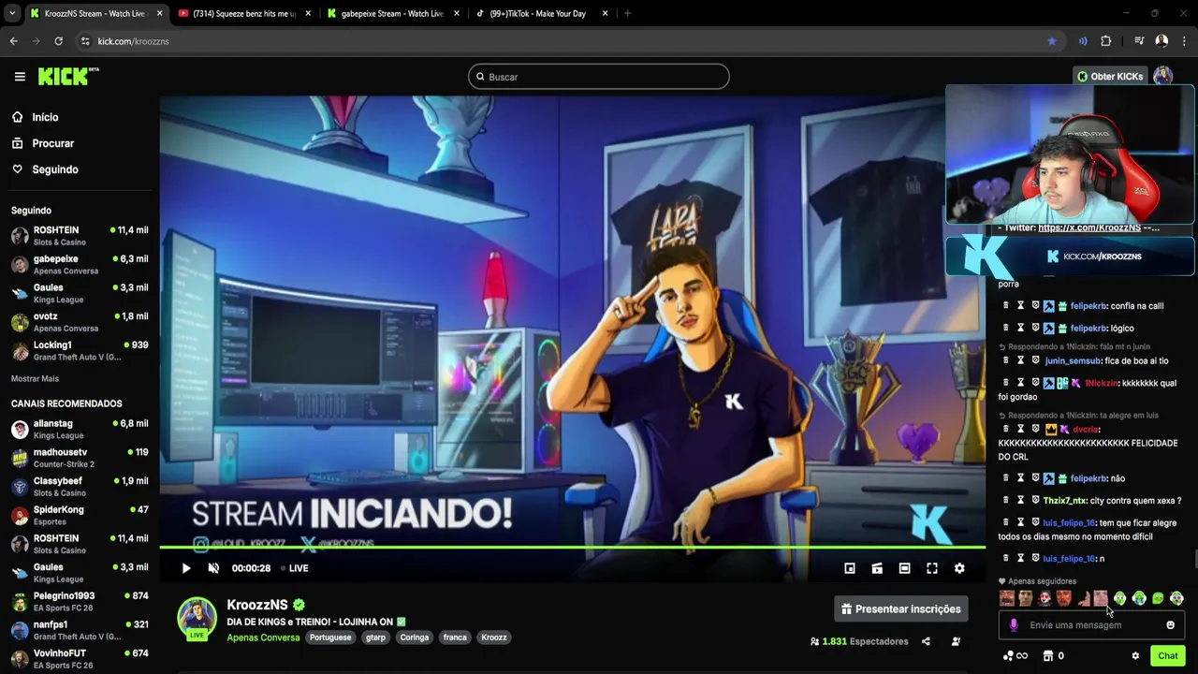Screen dimensions: 1198x674
Task: Open the Chrome profile avatar
Action: 1161,41
